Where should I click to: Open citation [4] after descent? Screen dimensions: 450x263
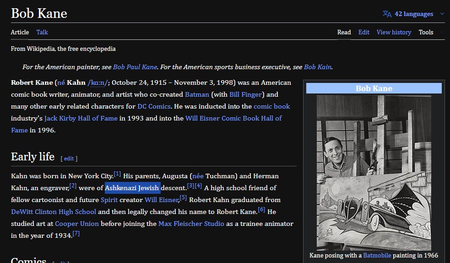[198, 186]
